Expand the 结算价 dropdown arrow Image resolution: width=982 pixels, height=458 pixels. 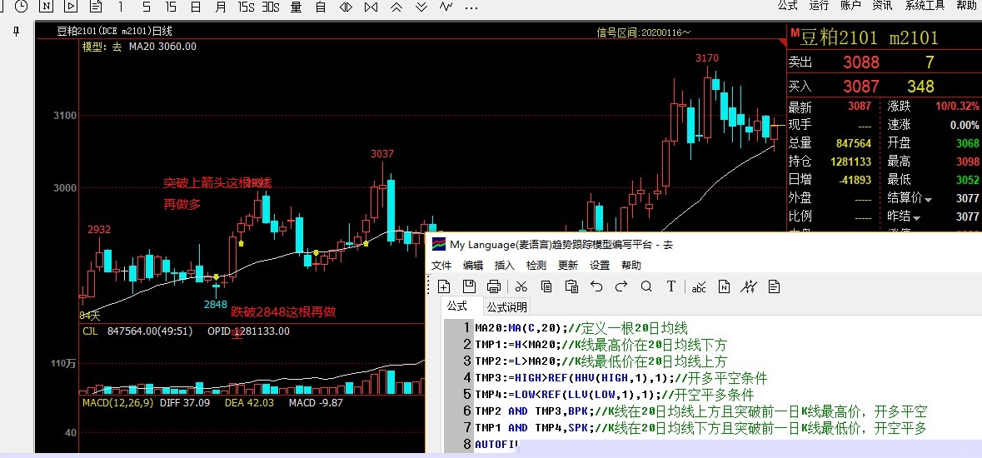click(x=928, y=199)
